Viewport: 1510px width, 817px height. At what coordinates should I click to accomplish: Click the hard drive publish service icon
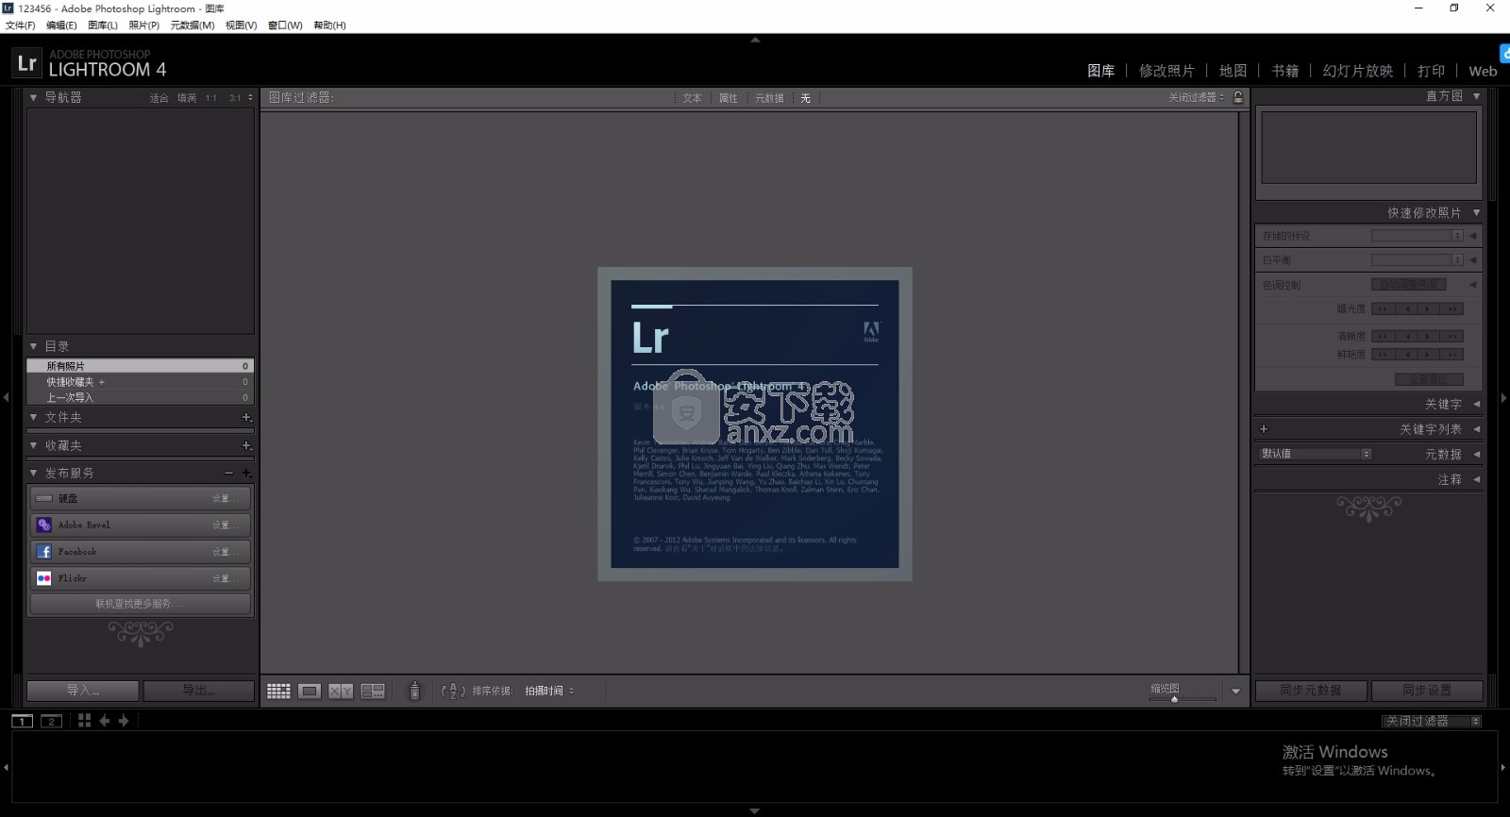pyautogui.click(x=44, y=498)
